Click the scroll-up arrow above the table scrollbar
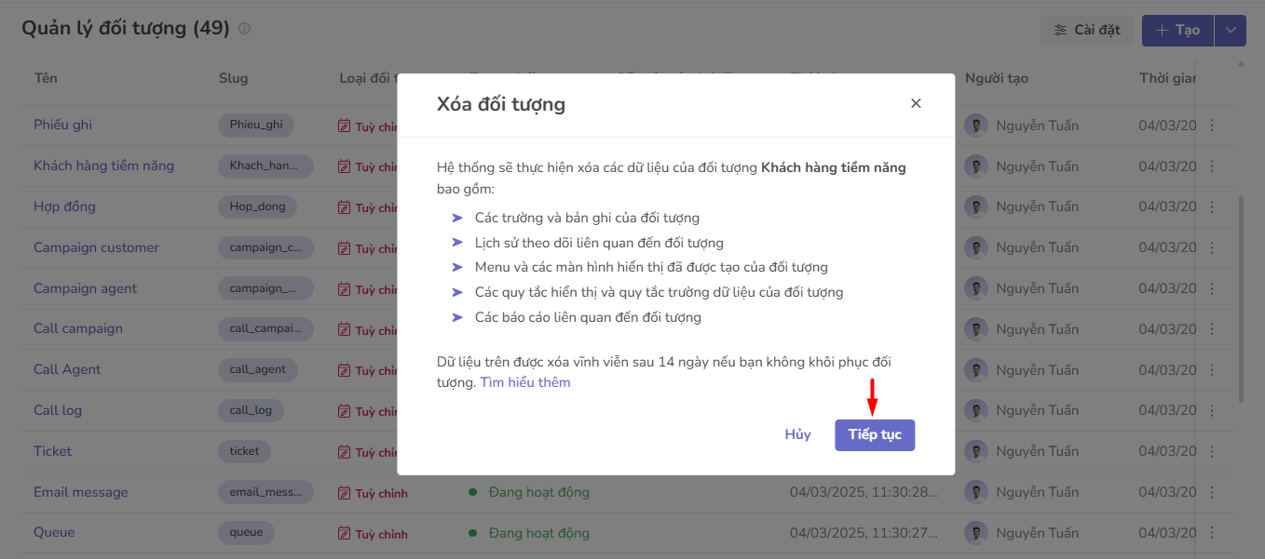This screenshot has width=1265, height=559. 1240,64
